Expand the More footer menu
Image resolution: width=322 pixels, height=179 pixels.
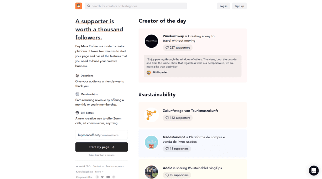[99, 171]
